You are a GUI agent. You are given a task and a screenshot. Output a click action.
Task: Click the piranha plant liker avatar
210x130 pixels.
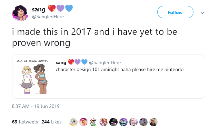pos(93,122)
